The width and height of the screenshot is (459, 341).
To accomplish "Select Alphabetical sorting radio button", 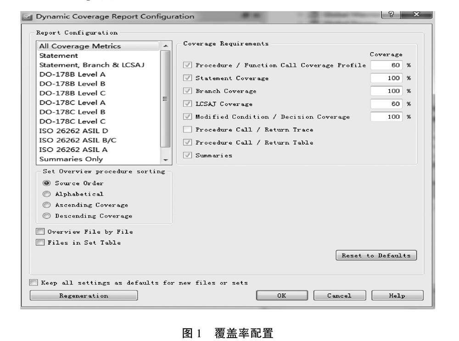I will pos(46,194).
